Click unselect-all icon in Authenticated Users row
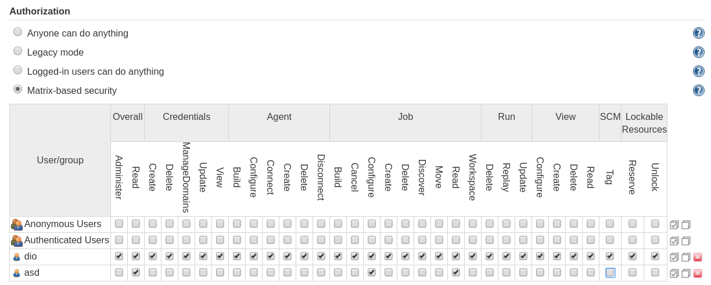 (685, 241)
